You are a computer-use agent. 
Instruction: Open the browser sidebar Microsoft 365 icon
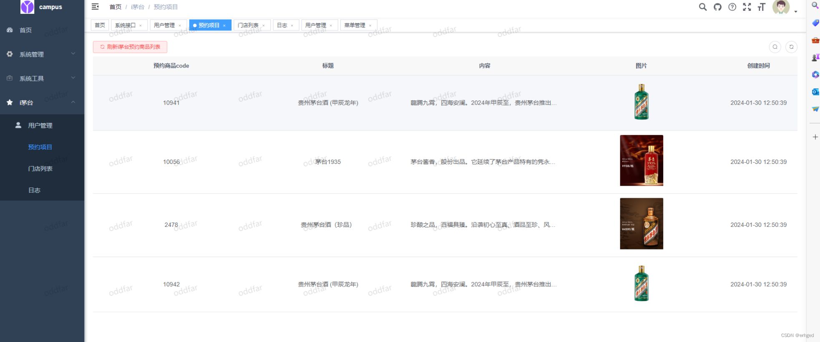tap(815, 75)
